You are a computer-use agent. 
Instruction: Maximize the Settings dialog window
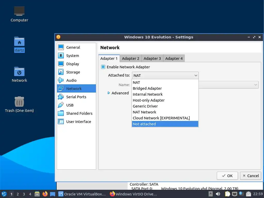[x=254, y=37]
